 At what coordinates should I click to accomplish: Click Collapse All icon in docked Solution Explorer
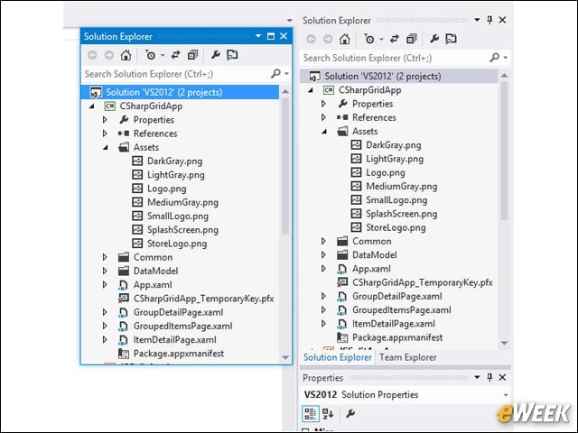pyautogui.click(x=412, y=39)
